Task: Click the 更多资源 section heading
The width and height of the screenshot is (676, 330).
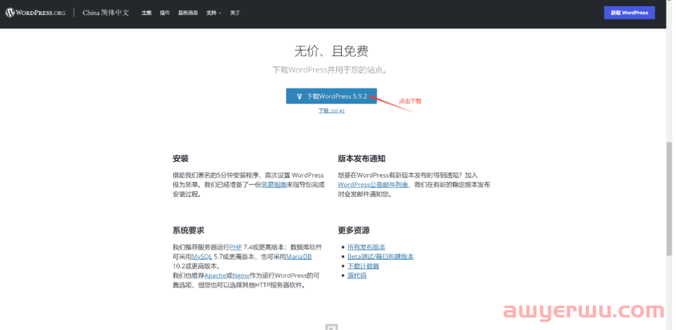Action: click(354, 230)
